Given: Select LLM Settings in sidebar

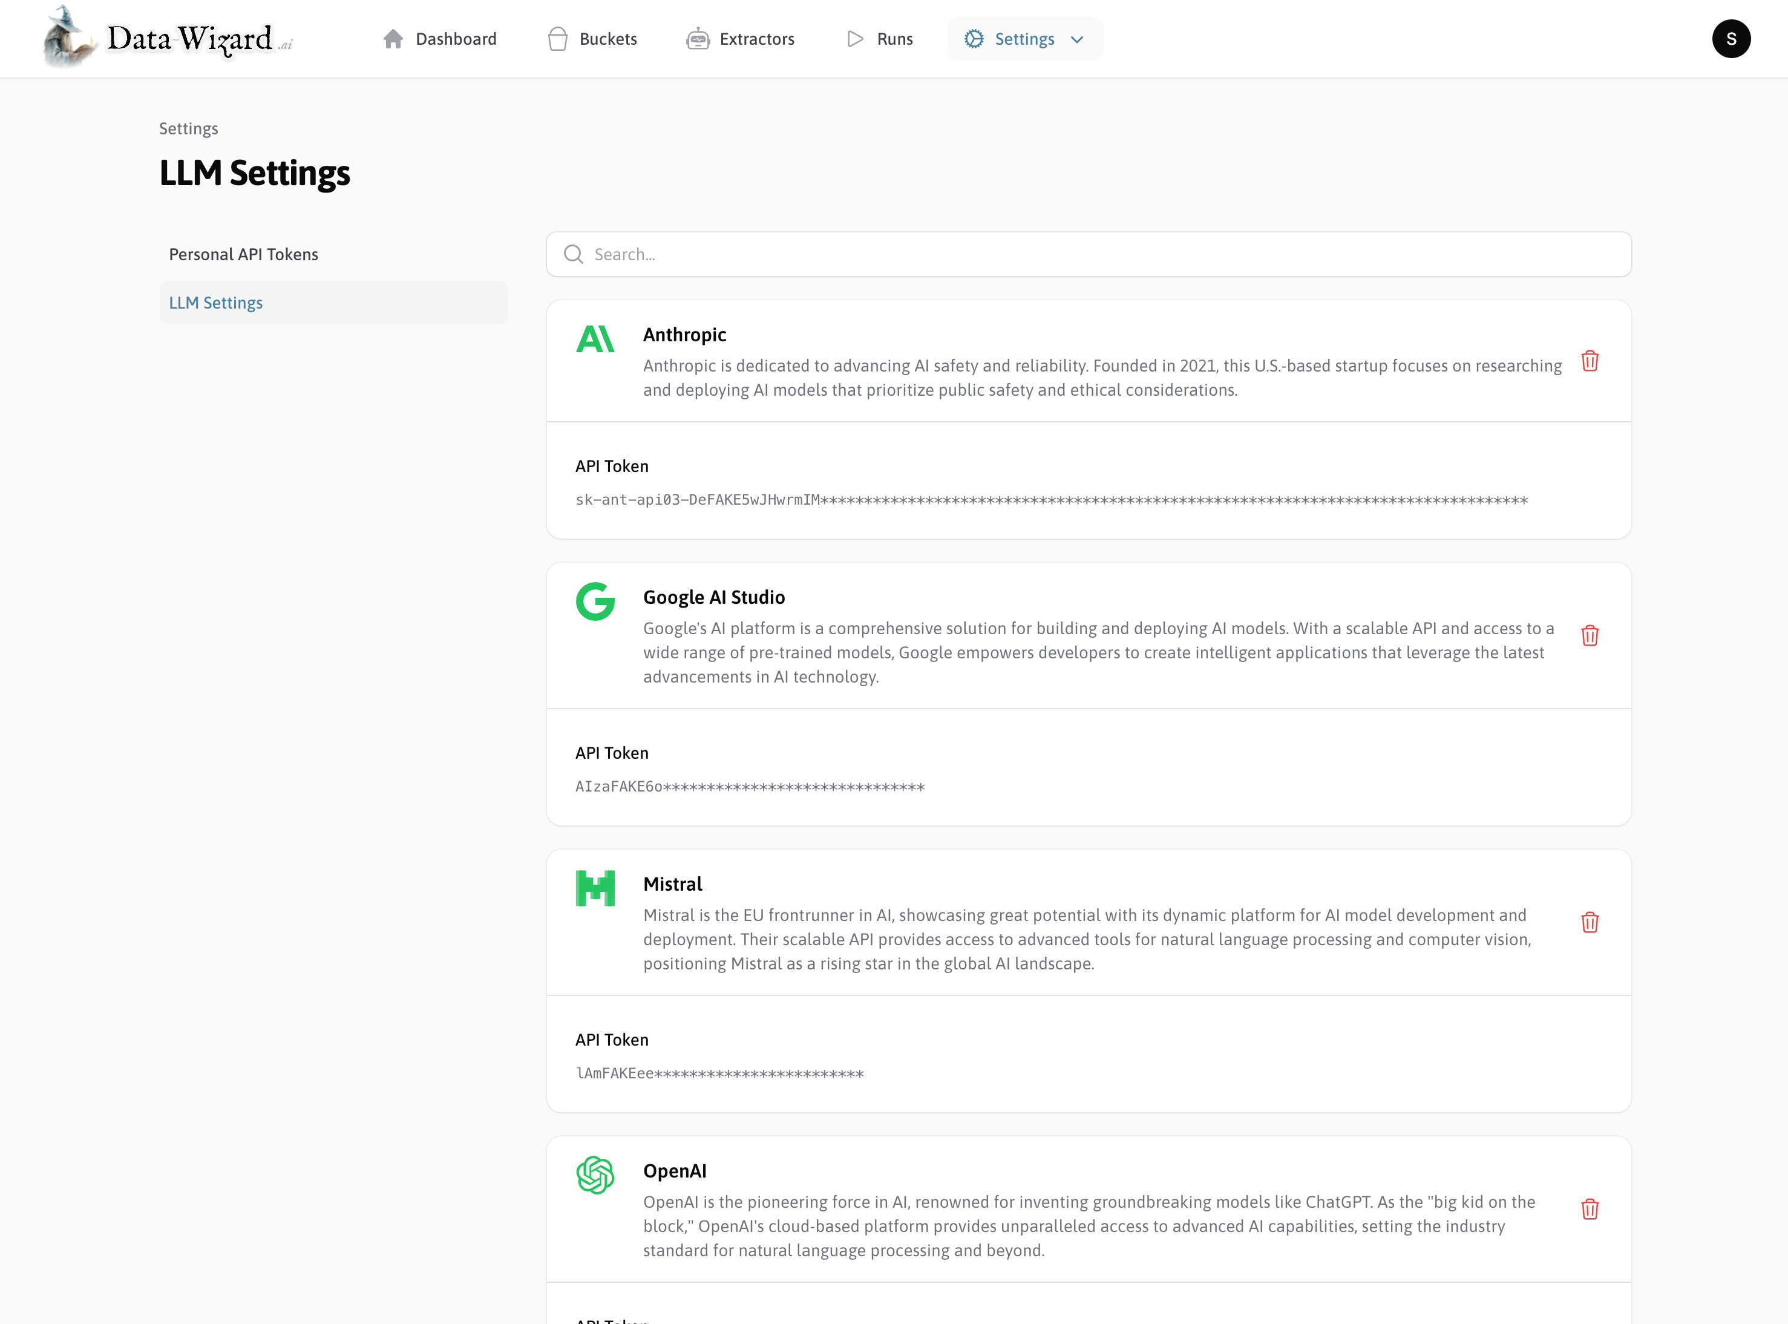Looking at the screenshot, I should tap(215, 303).
